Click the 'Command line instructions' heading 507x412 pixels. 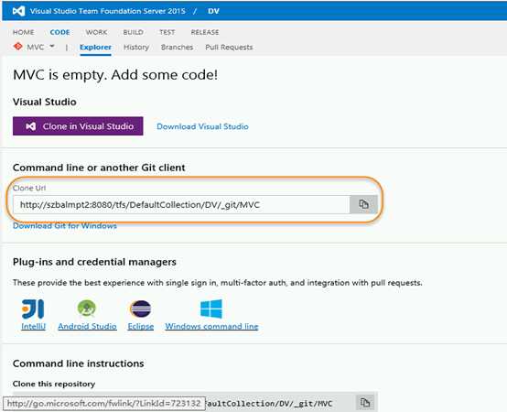tap(79, 363)
